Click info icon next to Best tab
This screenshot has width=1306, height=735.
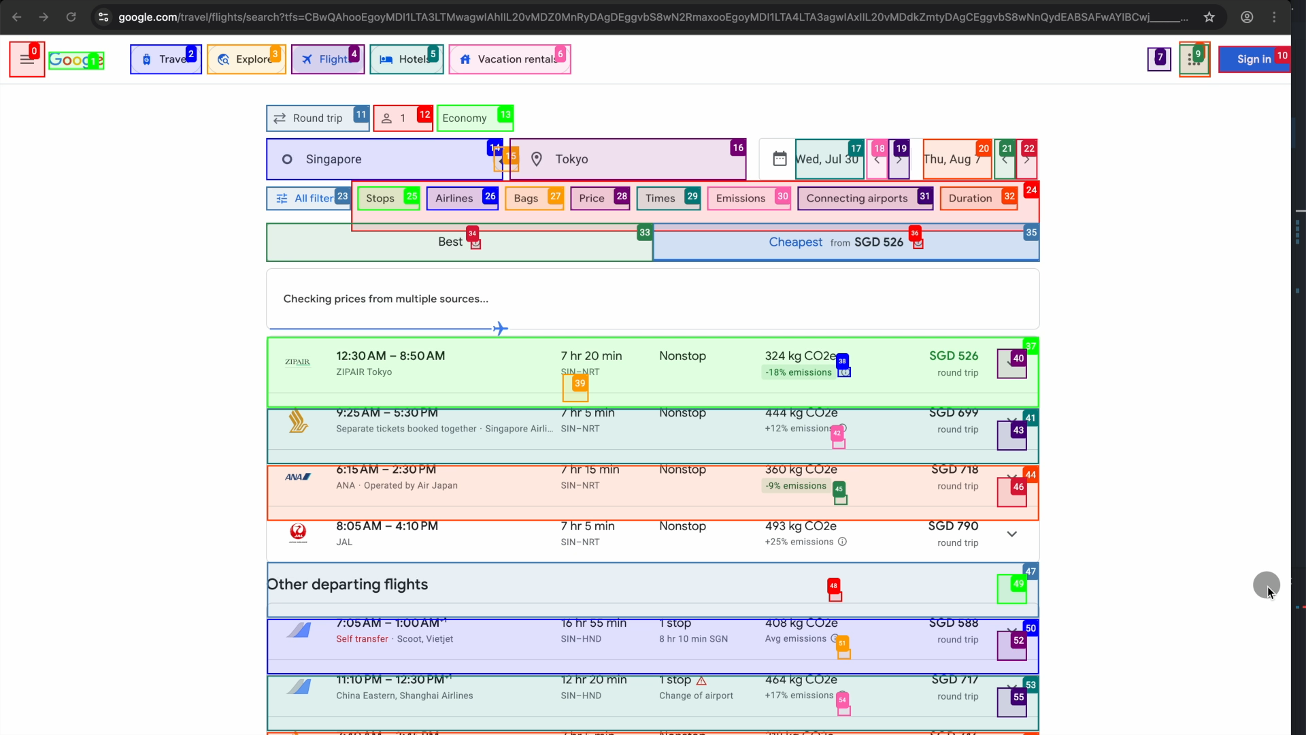[x=475, y=244]
